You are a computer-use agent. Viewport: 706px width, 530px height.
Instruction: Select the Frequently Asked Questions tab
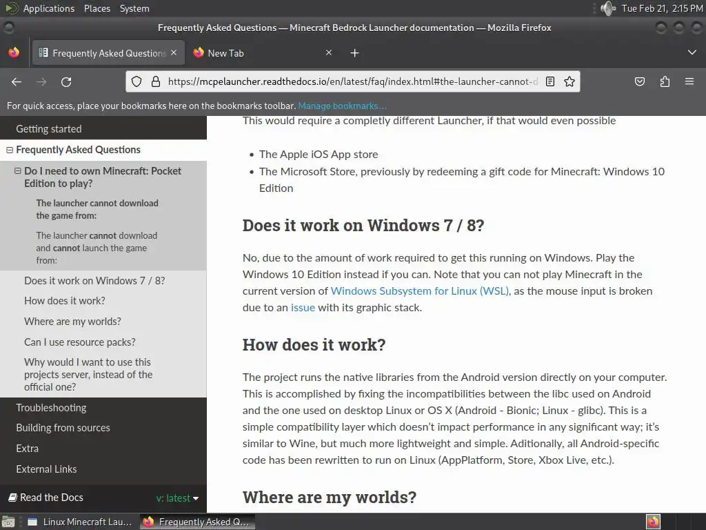pyautogui.click(x=108, y=53)
